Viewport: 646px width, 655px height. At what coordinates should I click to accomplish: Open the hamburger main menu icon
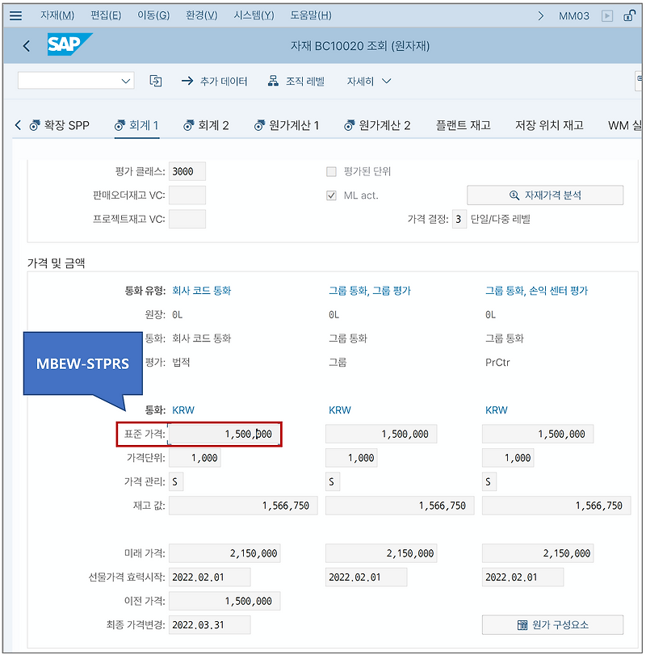[16, 16]
